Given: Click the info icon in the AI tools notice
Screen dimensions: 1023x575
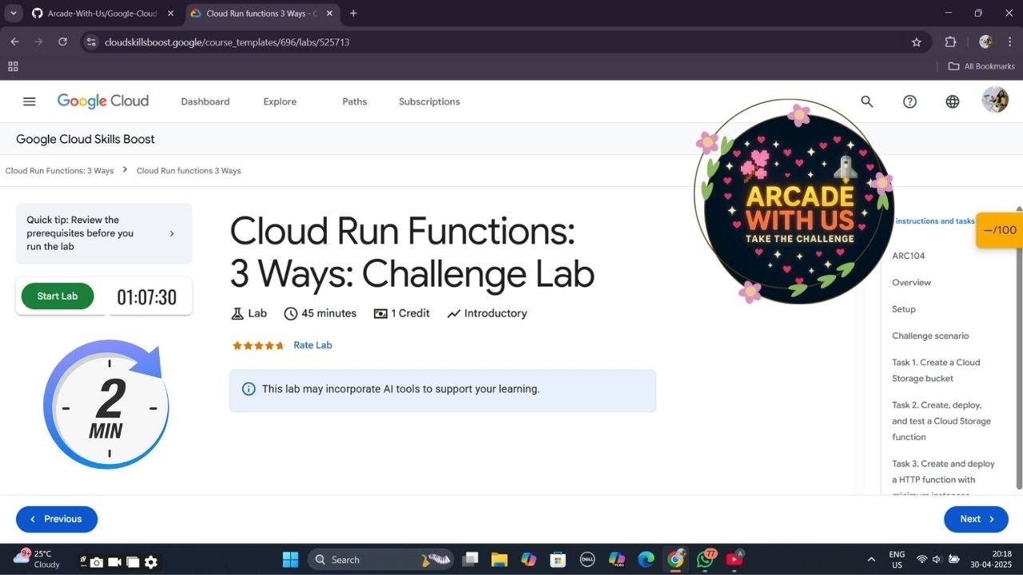Looking at the screenshot, I should coord(249,389).
